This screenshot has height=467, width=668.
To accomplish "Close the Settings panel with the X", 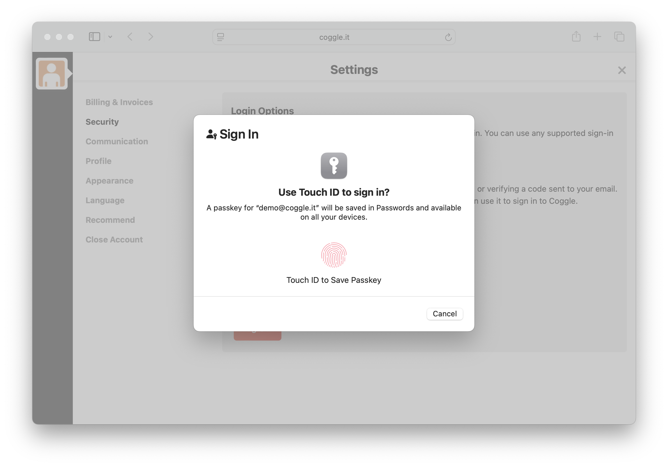I will [621, 70].
